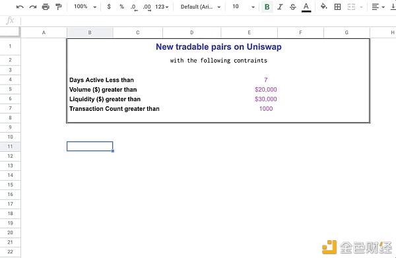Open the borders menu
The height and width of the screenshot is (258, 396).
click(x=337, y=7)
